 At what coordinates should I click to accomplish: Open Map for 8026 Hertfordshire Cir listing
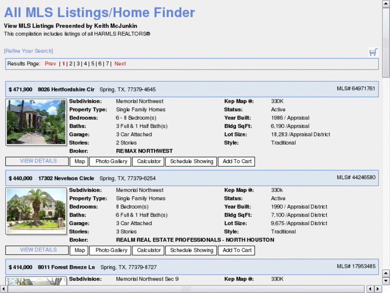(x=79, y=161)
